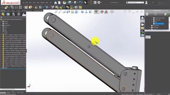The image size is (170, 95).
Task: Click the camera Take Snapshot icon
Action: pos(76,7)
